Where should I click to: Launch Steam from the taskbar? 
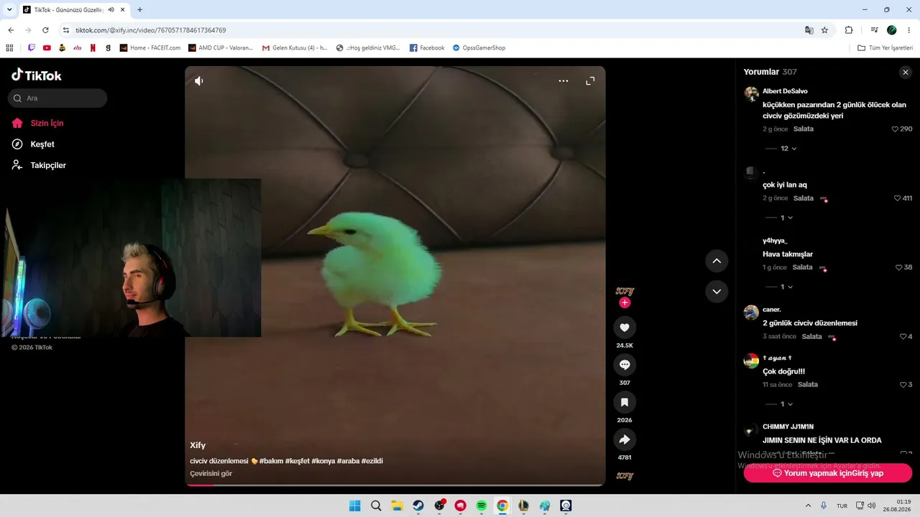[x=418, y=506]
